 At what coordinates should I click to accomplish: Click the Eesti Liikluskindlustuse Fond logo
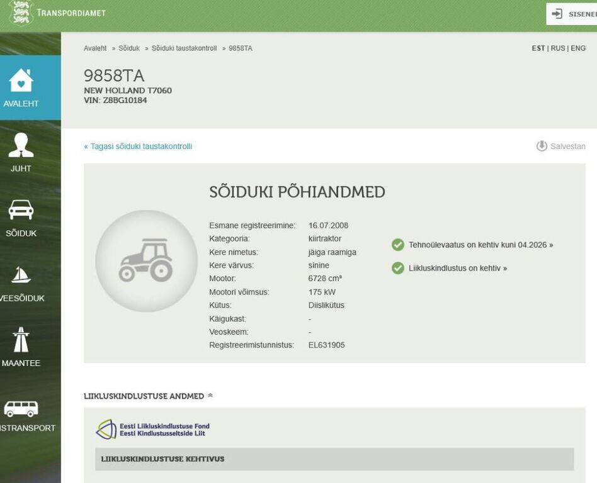point(152,430)
